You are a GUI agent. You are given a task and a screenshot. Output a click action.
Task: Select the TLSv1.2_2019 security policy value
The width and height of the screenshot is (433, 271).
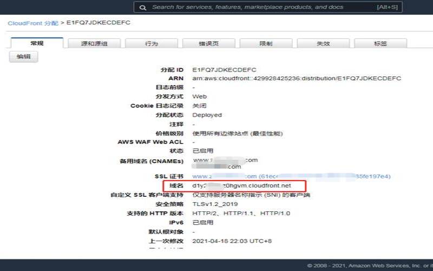coord(215,204)
